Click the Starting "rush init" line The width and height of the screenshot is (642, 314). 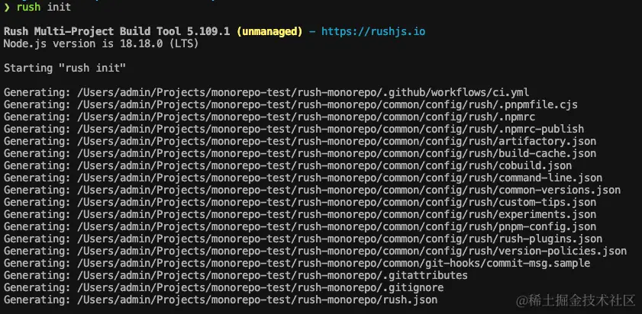click(65, 68)
